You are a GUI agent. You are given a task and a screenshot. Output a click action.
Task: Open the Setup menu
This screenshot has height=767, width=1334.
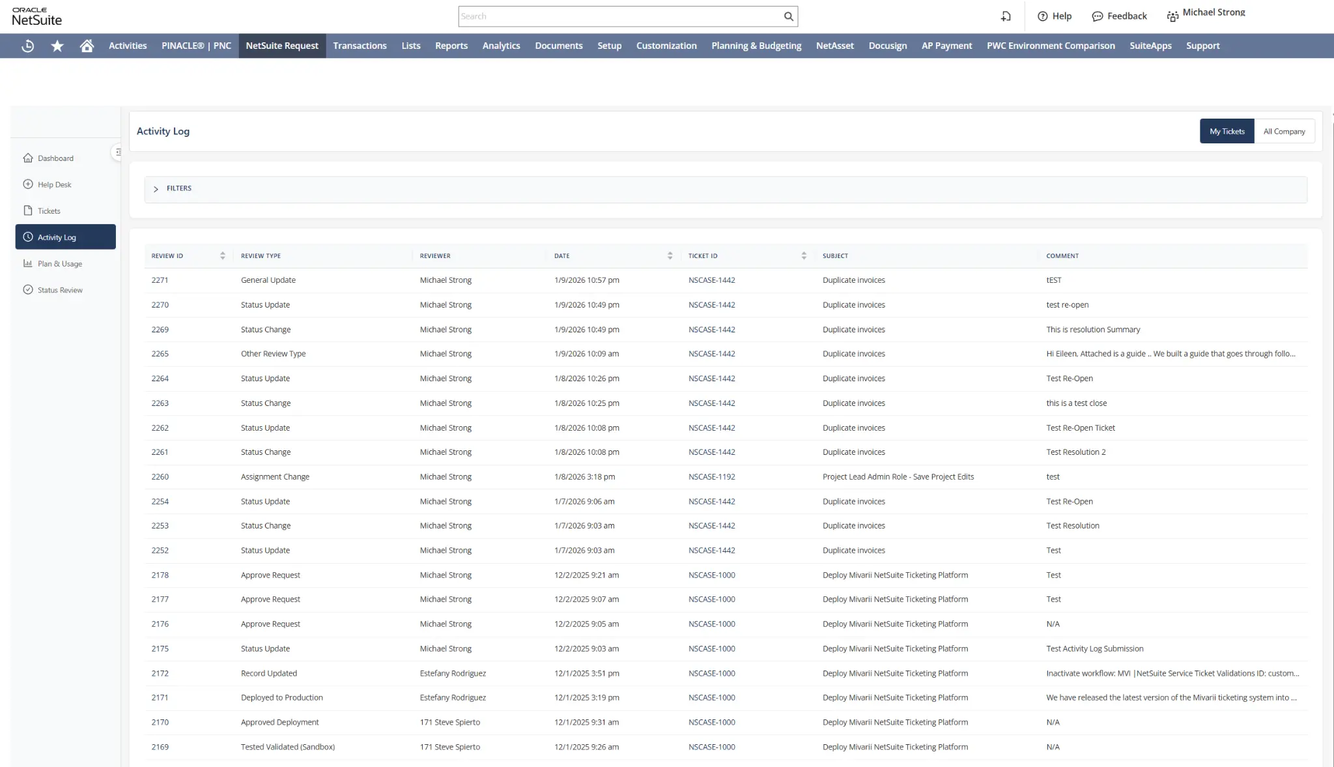click(x=609, y=46)
